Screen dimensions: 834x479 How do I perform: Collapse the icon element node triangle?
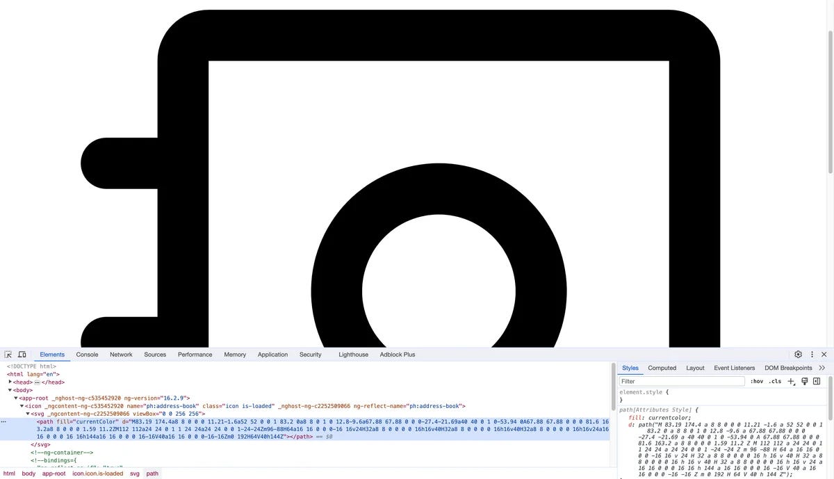coord(22,406)
